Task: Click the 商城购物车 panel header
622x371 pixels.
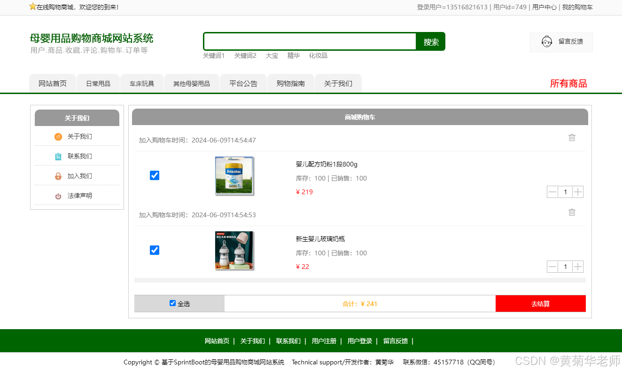Action: point(360,117)
